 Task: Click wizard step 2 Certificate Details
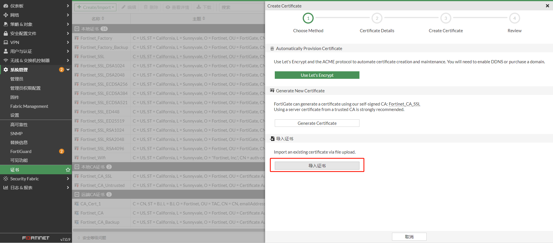(x=377, y=18)
